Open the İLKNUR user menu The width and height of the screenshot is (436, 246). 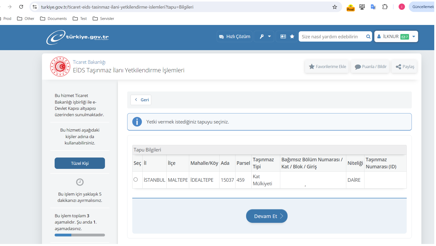(x=396, y=37)
